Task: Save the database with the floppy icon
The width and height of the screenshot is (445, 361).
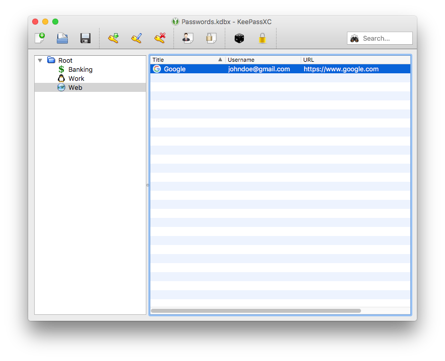Action: point(85,38)
